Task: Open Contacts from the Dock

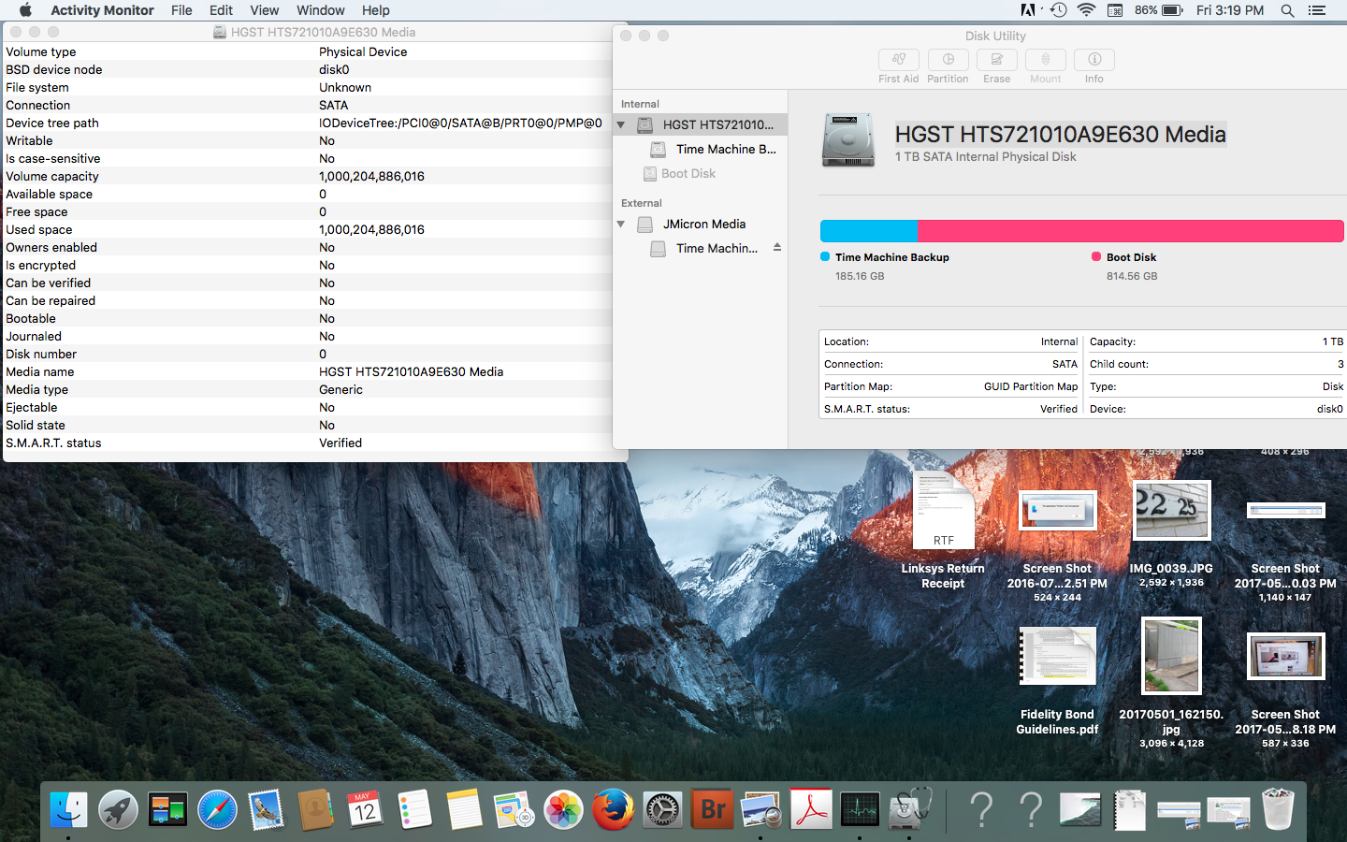Action: 316,809
